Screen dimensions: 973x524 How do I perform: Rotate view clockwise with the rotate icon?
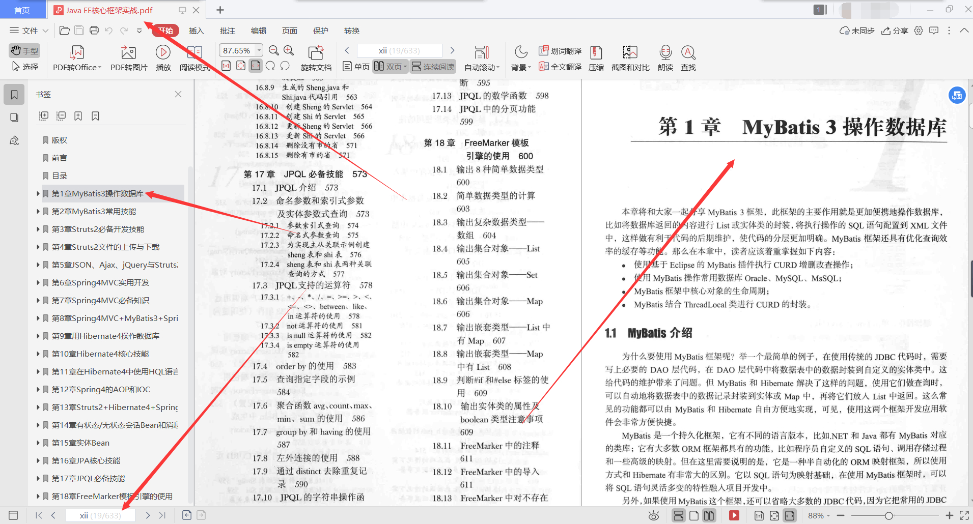coord(270,66)
